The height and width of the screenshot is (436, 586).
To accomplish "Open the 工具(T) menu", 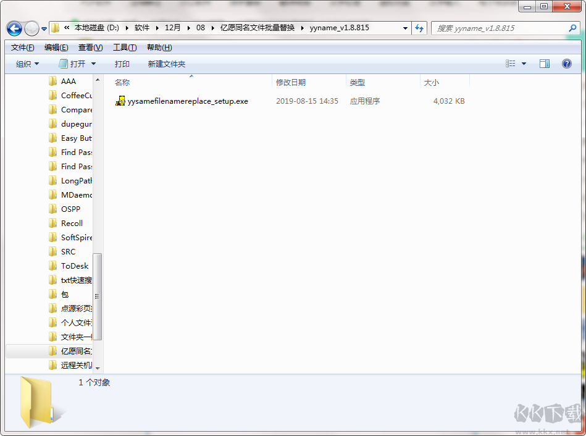I will click(125, 48).
